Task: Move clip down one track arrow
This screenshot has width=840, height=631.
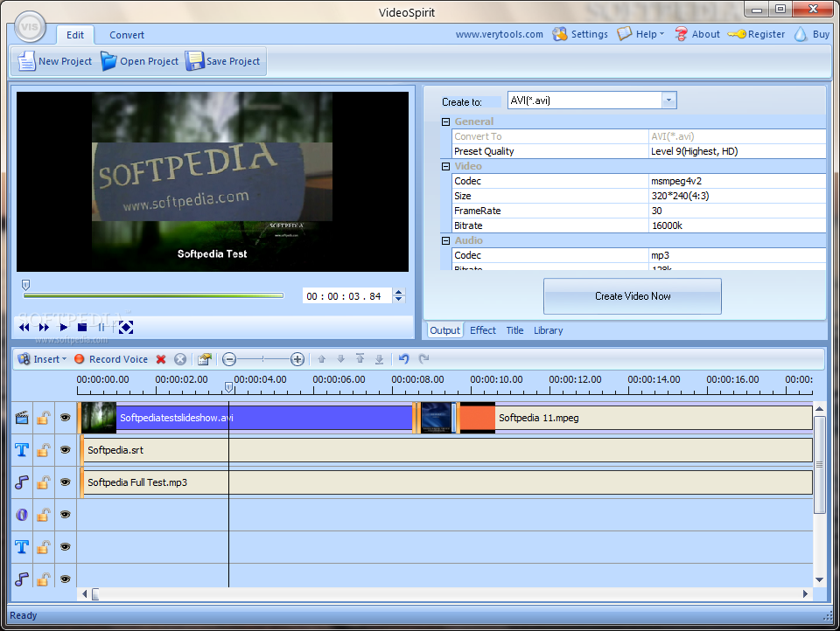Action: tap(340, 359)
